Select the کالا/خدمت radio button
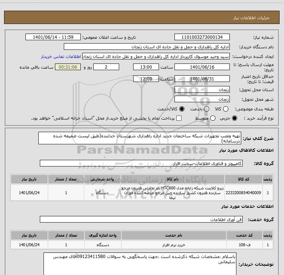Screen dimensions: 284x275 (182, 109)
